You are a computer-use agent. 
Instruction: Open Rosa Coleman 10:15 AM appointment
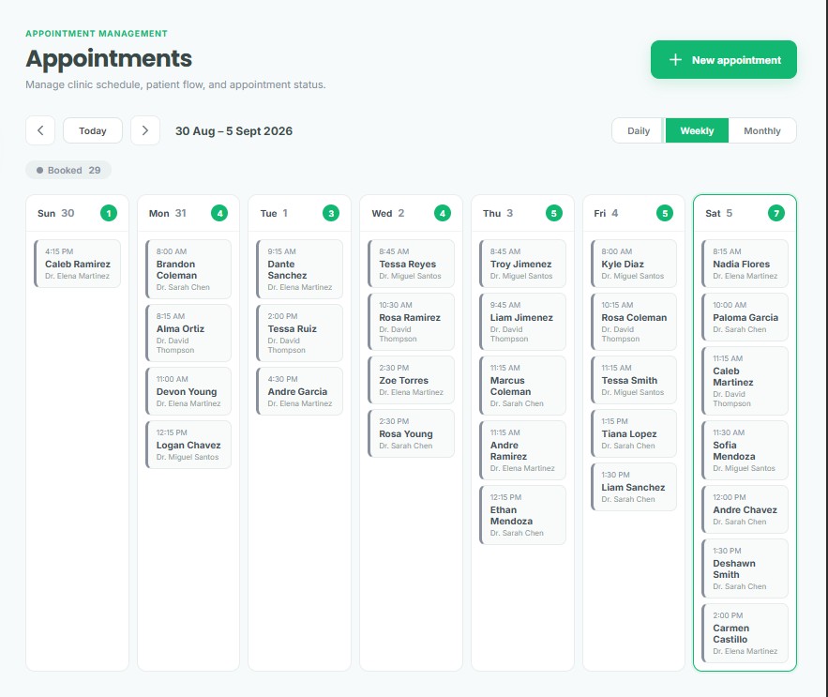634,322
